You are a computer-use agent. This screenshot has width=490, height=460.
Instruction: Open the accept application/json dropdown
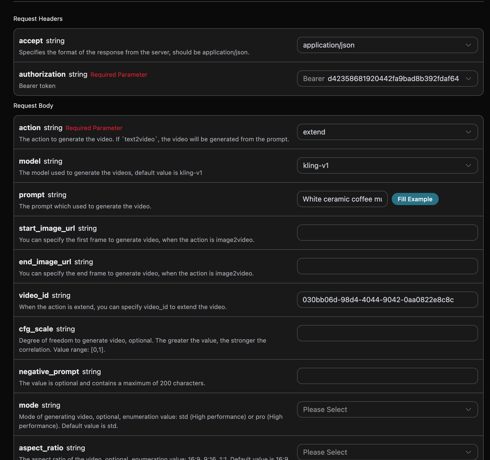click(387, 45)
